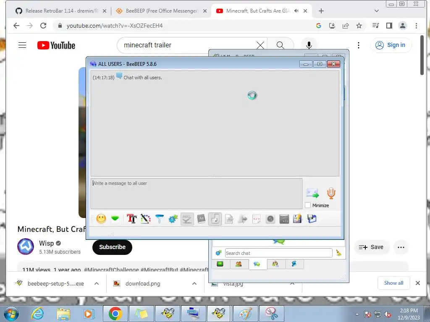
Task: Click the blue floppy disks save chat icon
Action: point(312,219)
